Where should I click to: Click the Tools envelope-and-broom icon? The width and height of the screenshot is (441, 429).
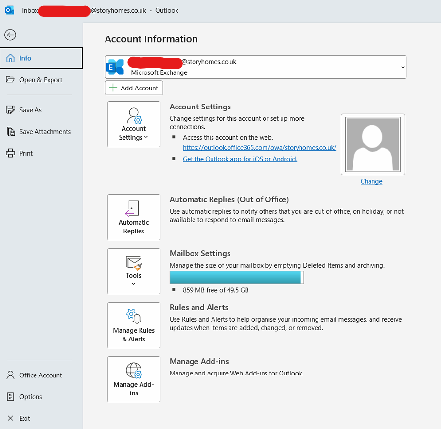(134, 263)
